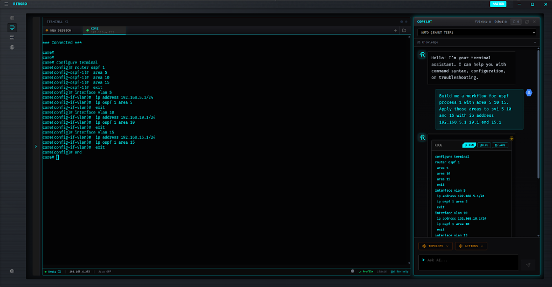The height and width of the screenshot is (287, 552).
Task: Click the user prompt message 'Build me a workflow'
Action: (479, 109)
